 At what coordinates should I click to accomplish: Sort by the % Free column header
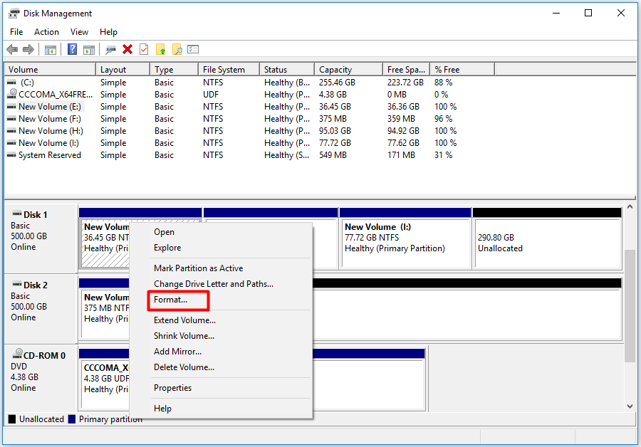(462, 70)
